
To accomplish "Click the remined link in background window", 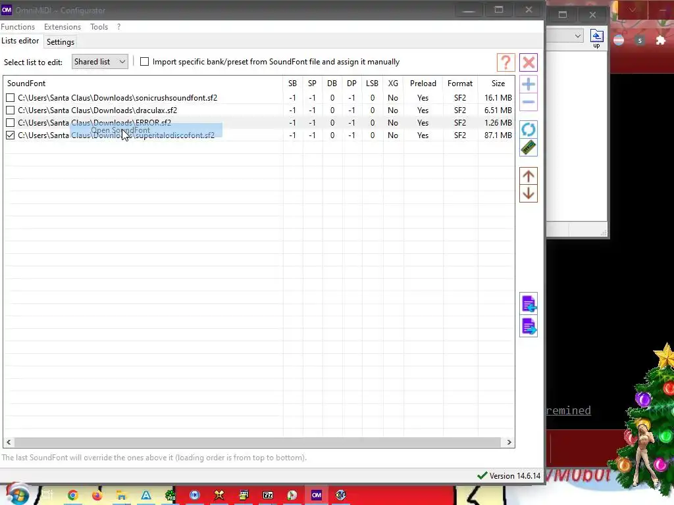I will (x=569, y=410).
